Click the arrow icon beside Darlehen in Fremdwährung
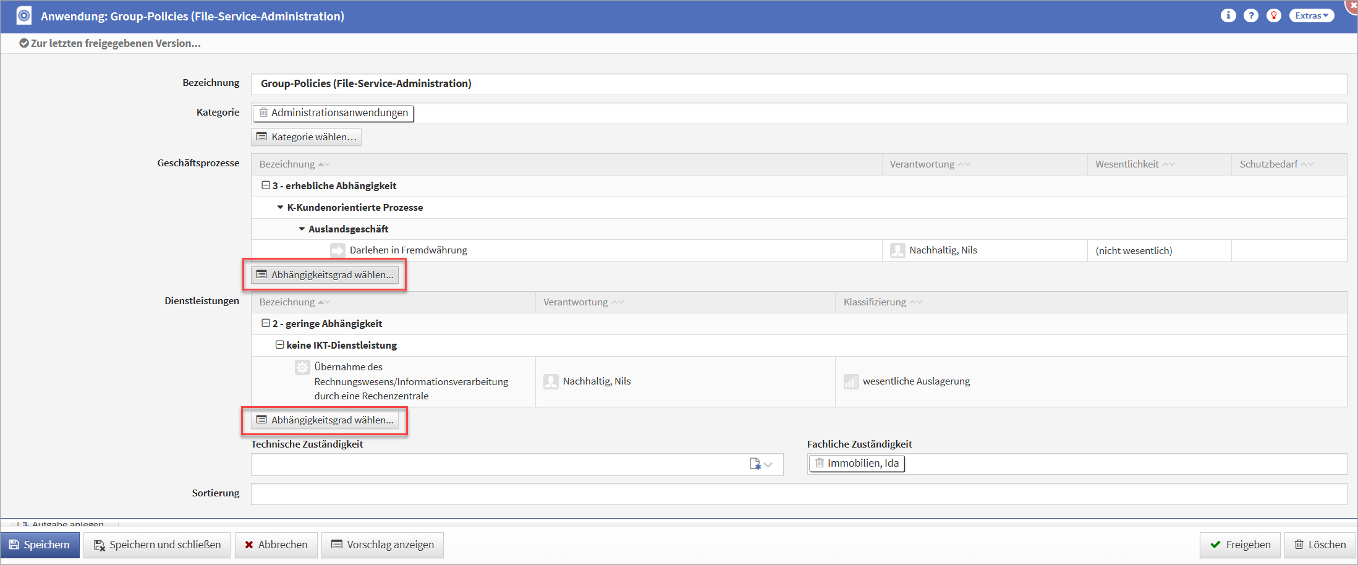This screenshot has width=1358, height=565. tap(337, 250)
